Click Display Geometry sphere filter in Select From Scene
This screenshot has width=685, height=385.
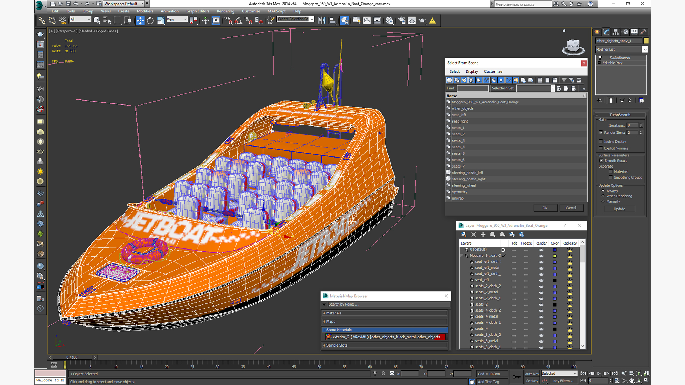click(x=450, y=80)
